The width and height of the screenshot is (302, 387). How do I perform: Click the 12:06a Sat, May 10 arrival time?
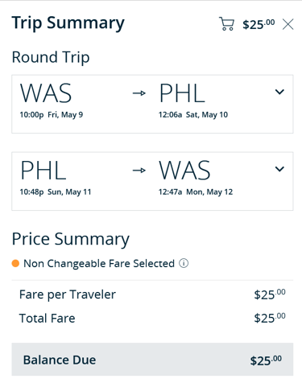193,115
